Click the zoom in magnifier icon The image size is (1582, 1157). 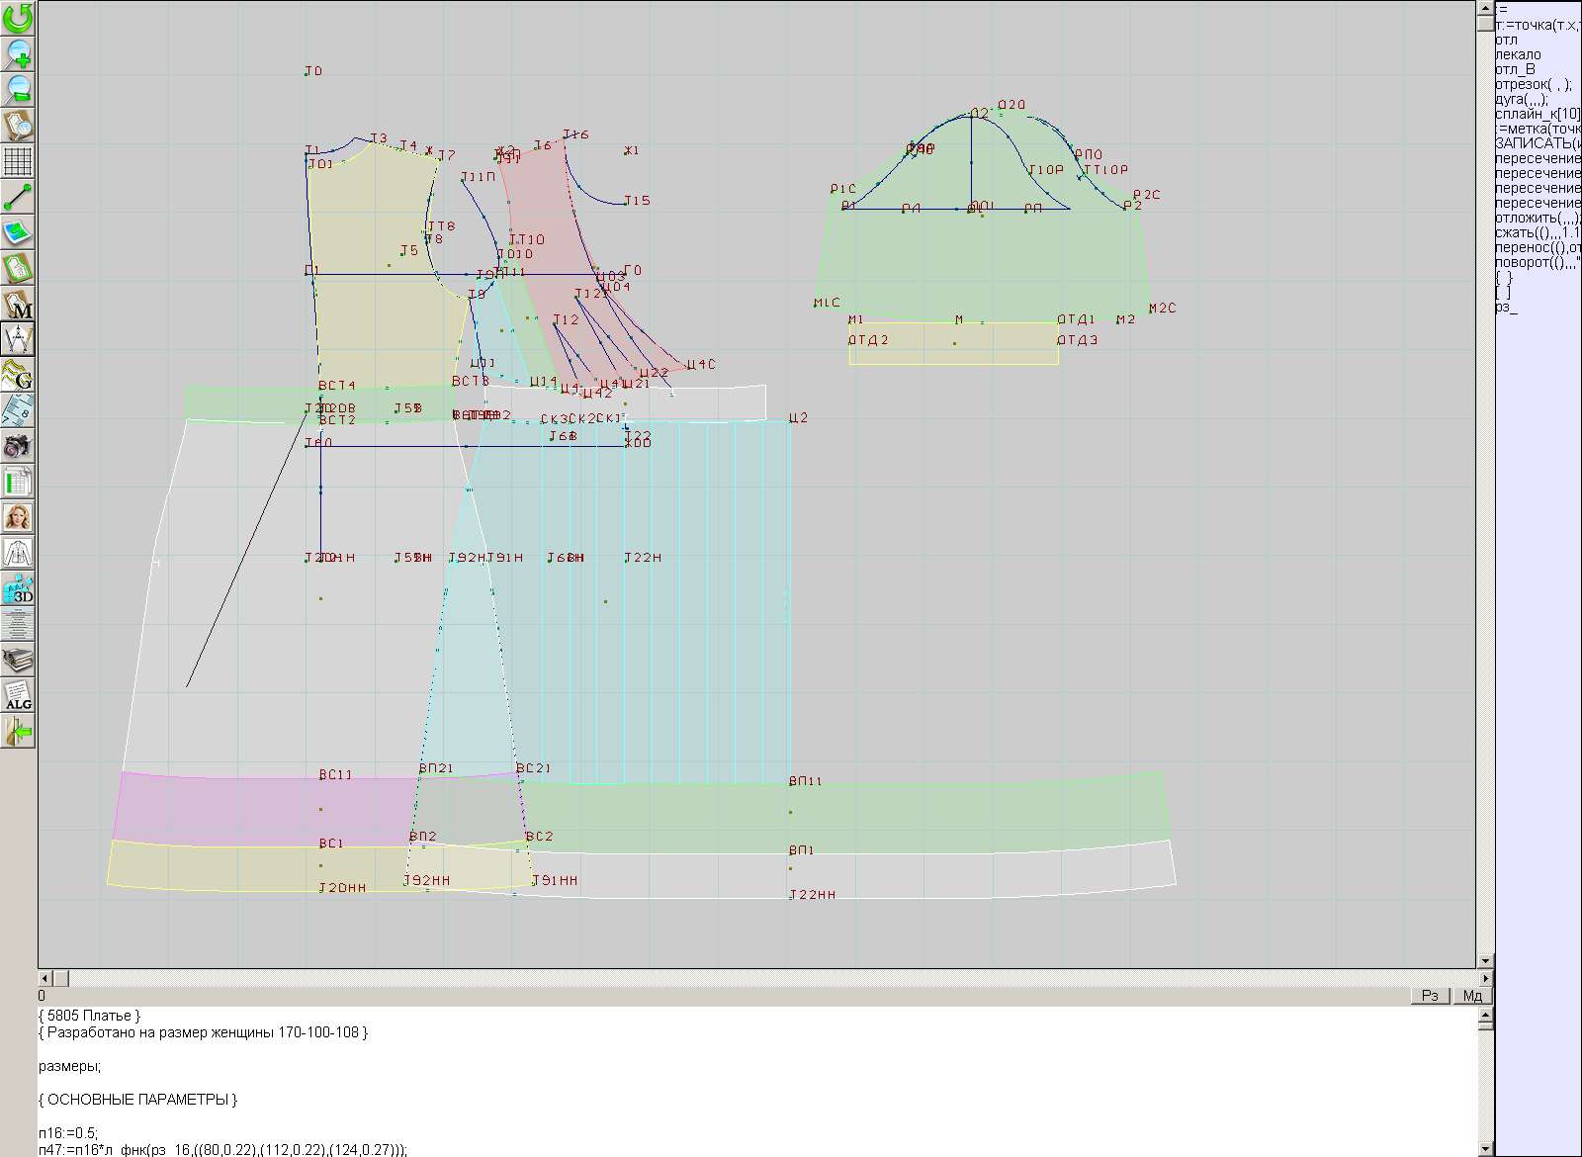click(x=18, y=53)
